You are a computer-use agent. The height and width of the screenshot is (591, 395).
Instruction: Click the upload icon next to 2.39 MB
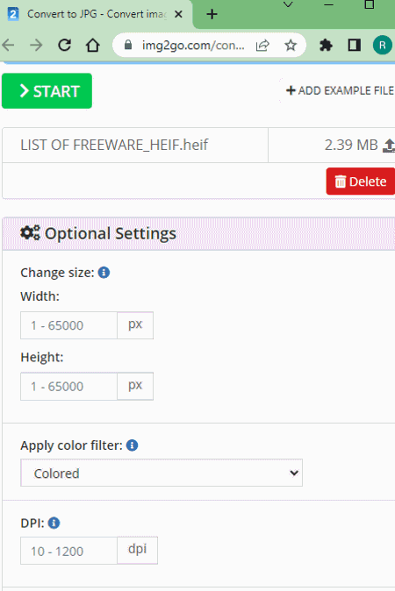point(389,146)
